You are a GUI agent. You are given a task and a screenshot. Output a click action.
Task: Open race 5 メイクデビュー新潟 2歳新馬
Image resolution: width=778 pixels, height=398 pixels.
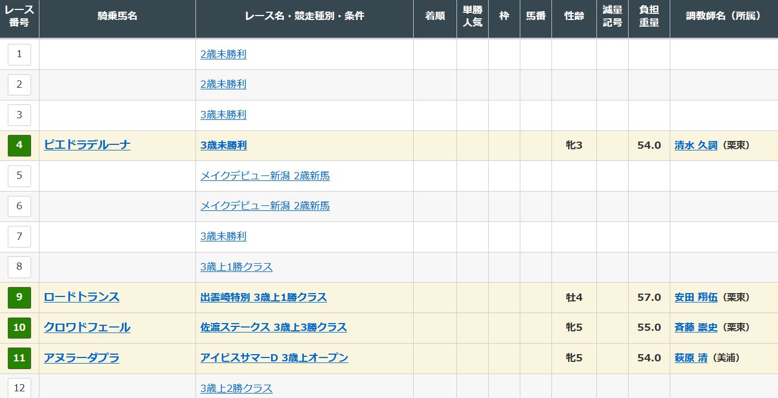[x=265, y=176]
